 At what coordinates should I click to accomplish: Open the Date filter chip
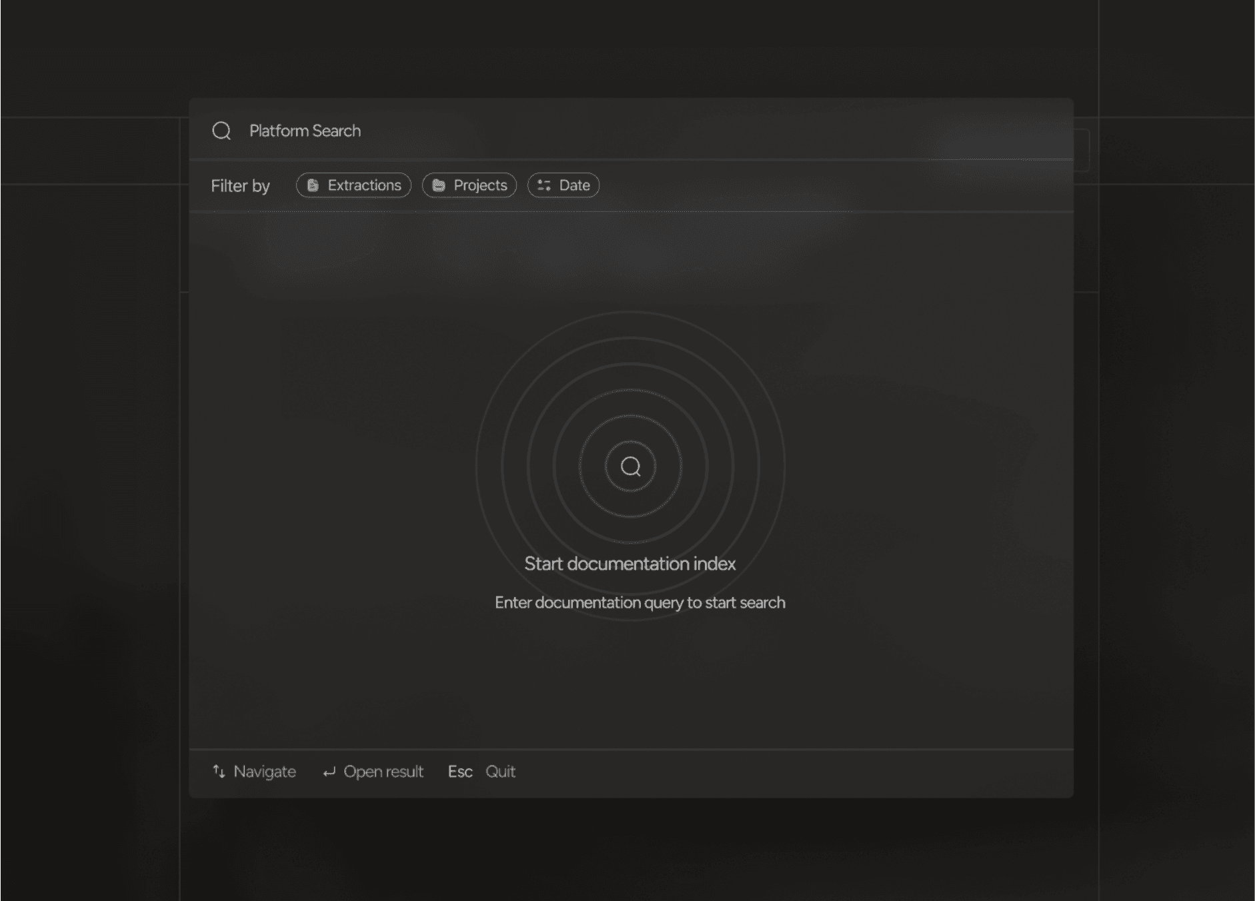click(x=563, y=185)
